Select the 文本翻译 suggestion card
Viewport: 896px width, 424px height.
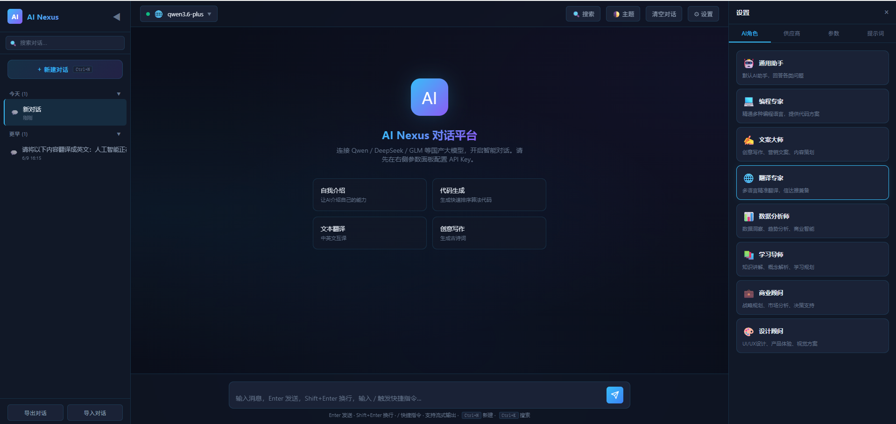(370, 233)
